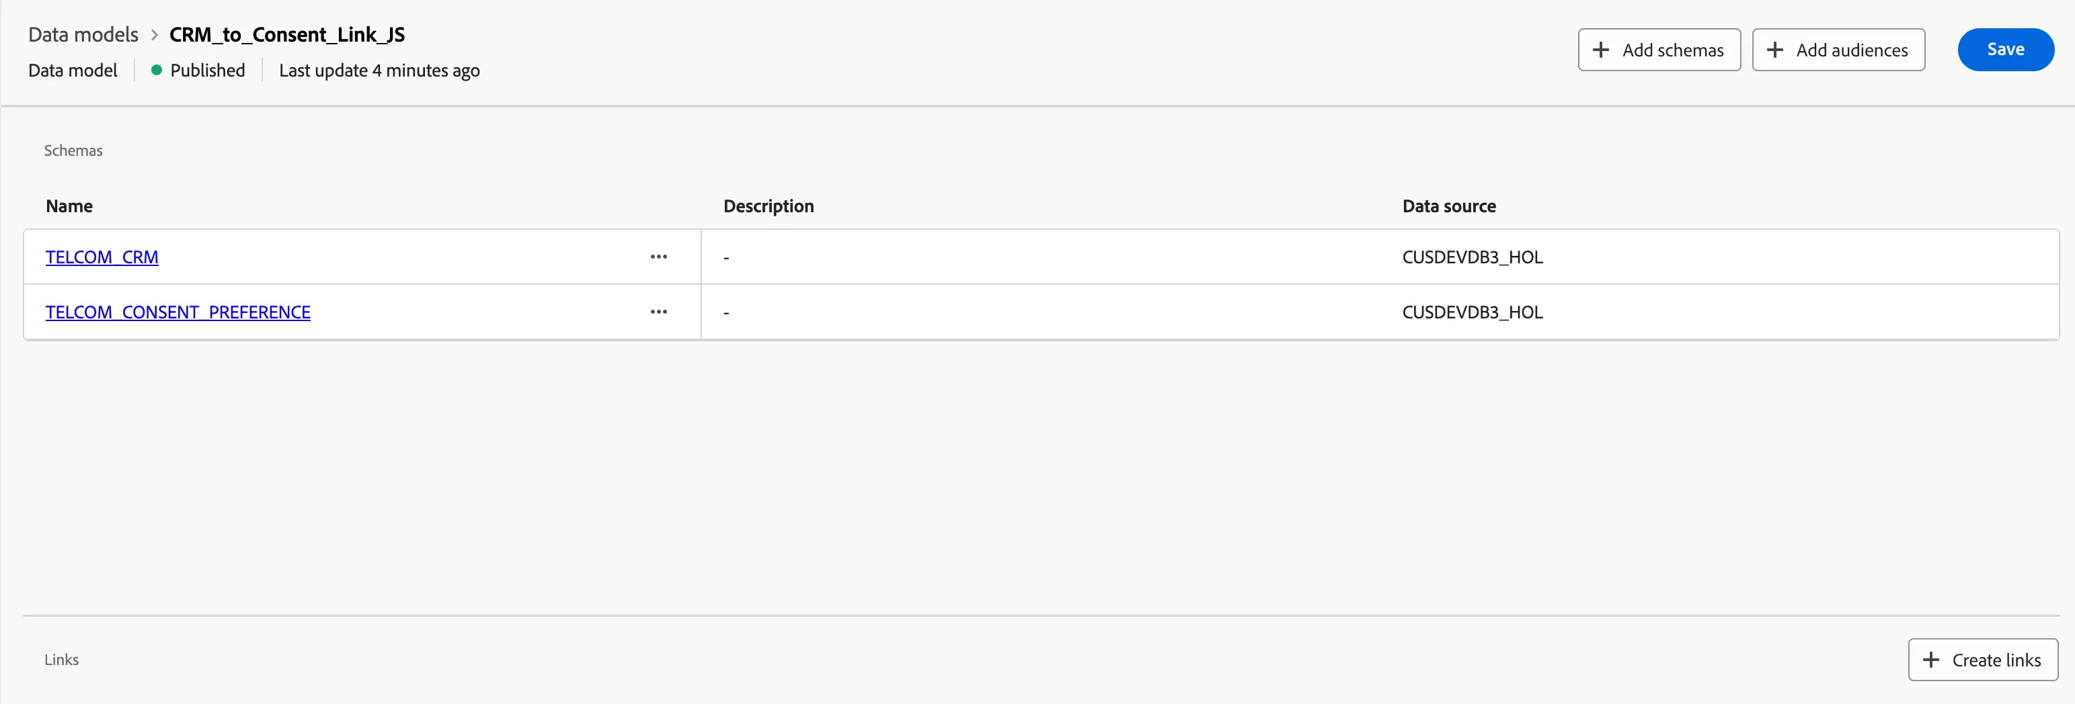Click the plus icon beside Add schemas
Screen dimensions: 2075x704
1600,50
